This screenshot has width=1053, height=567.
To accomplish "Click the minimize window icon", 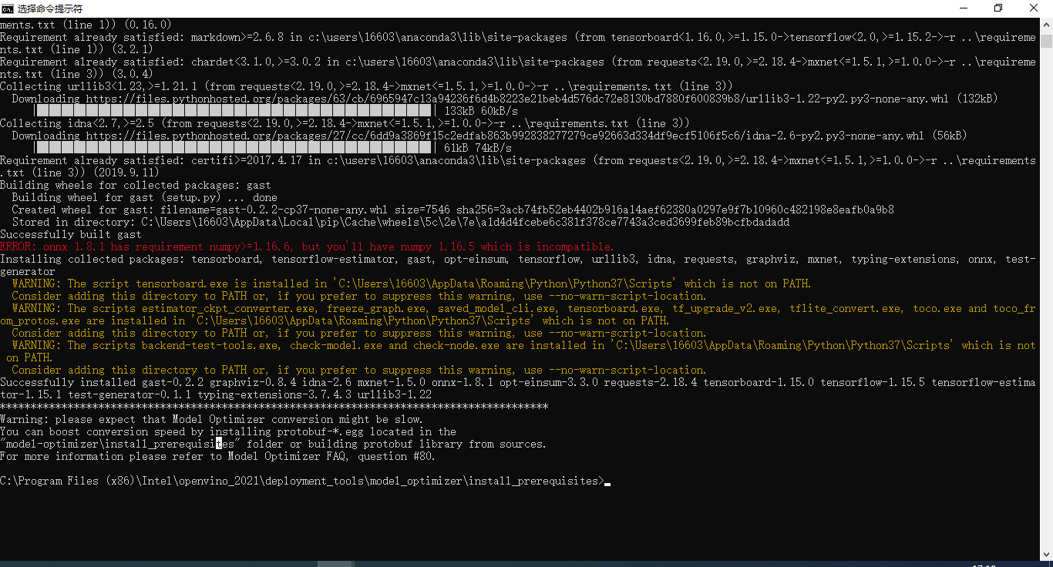I will pos(965,8).
